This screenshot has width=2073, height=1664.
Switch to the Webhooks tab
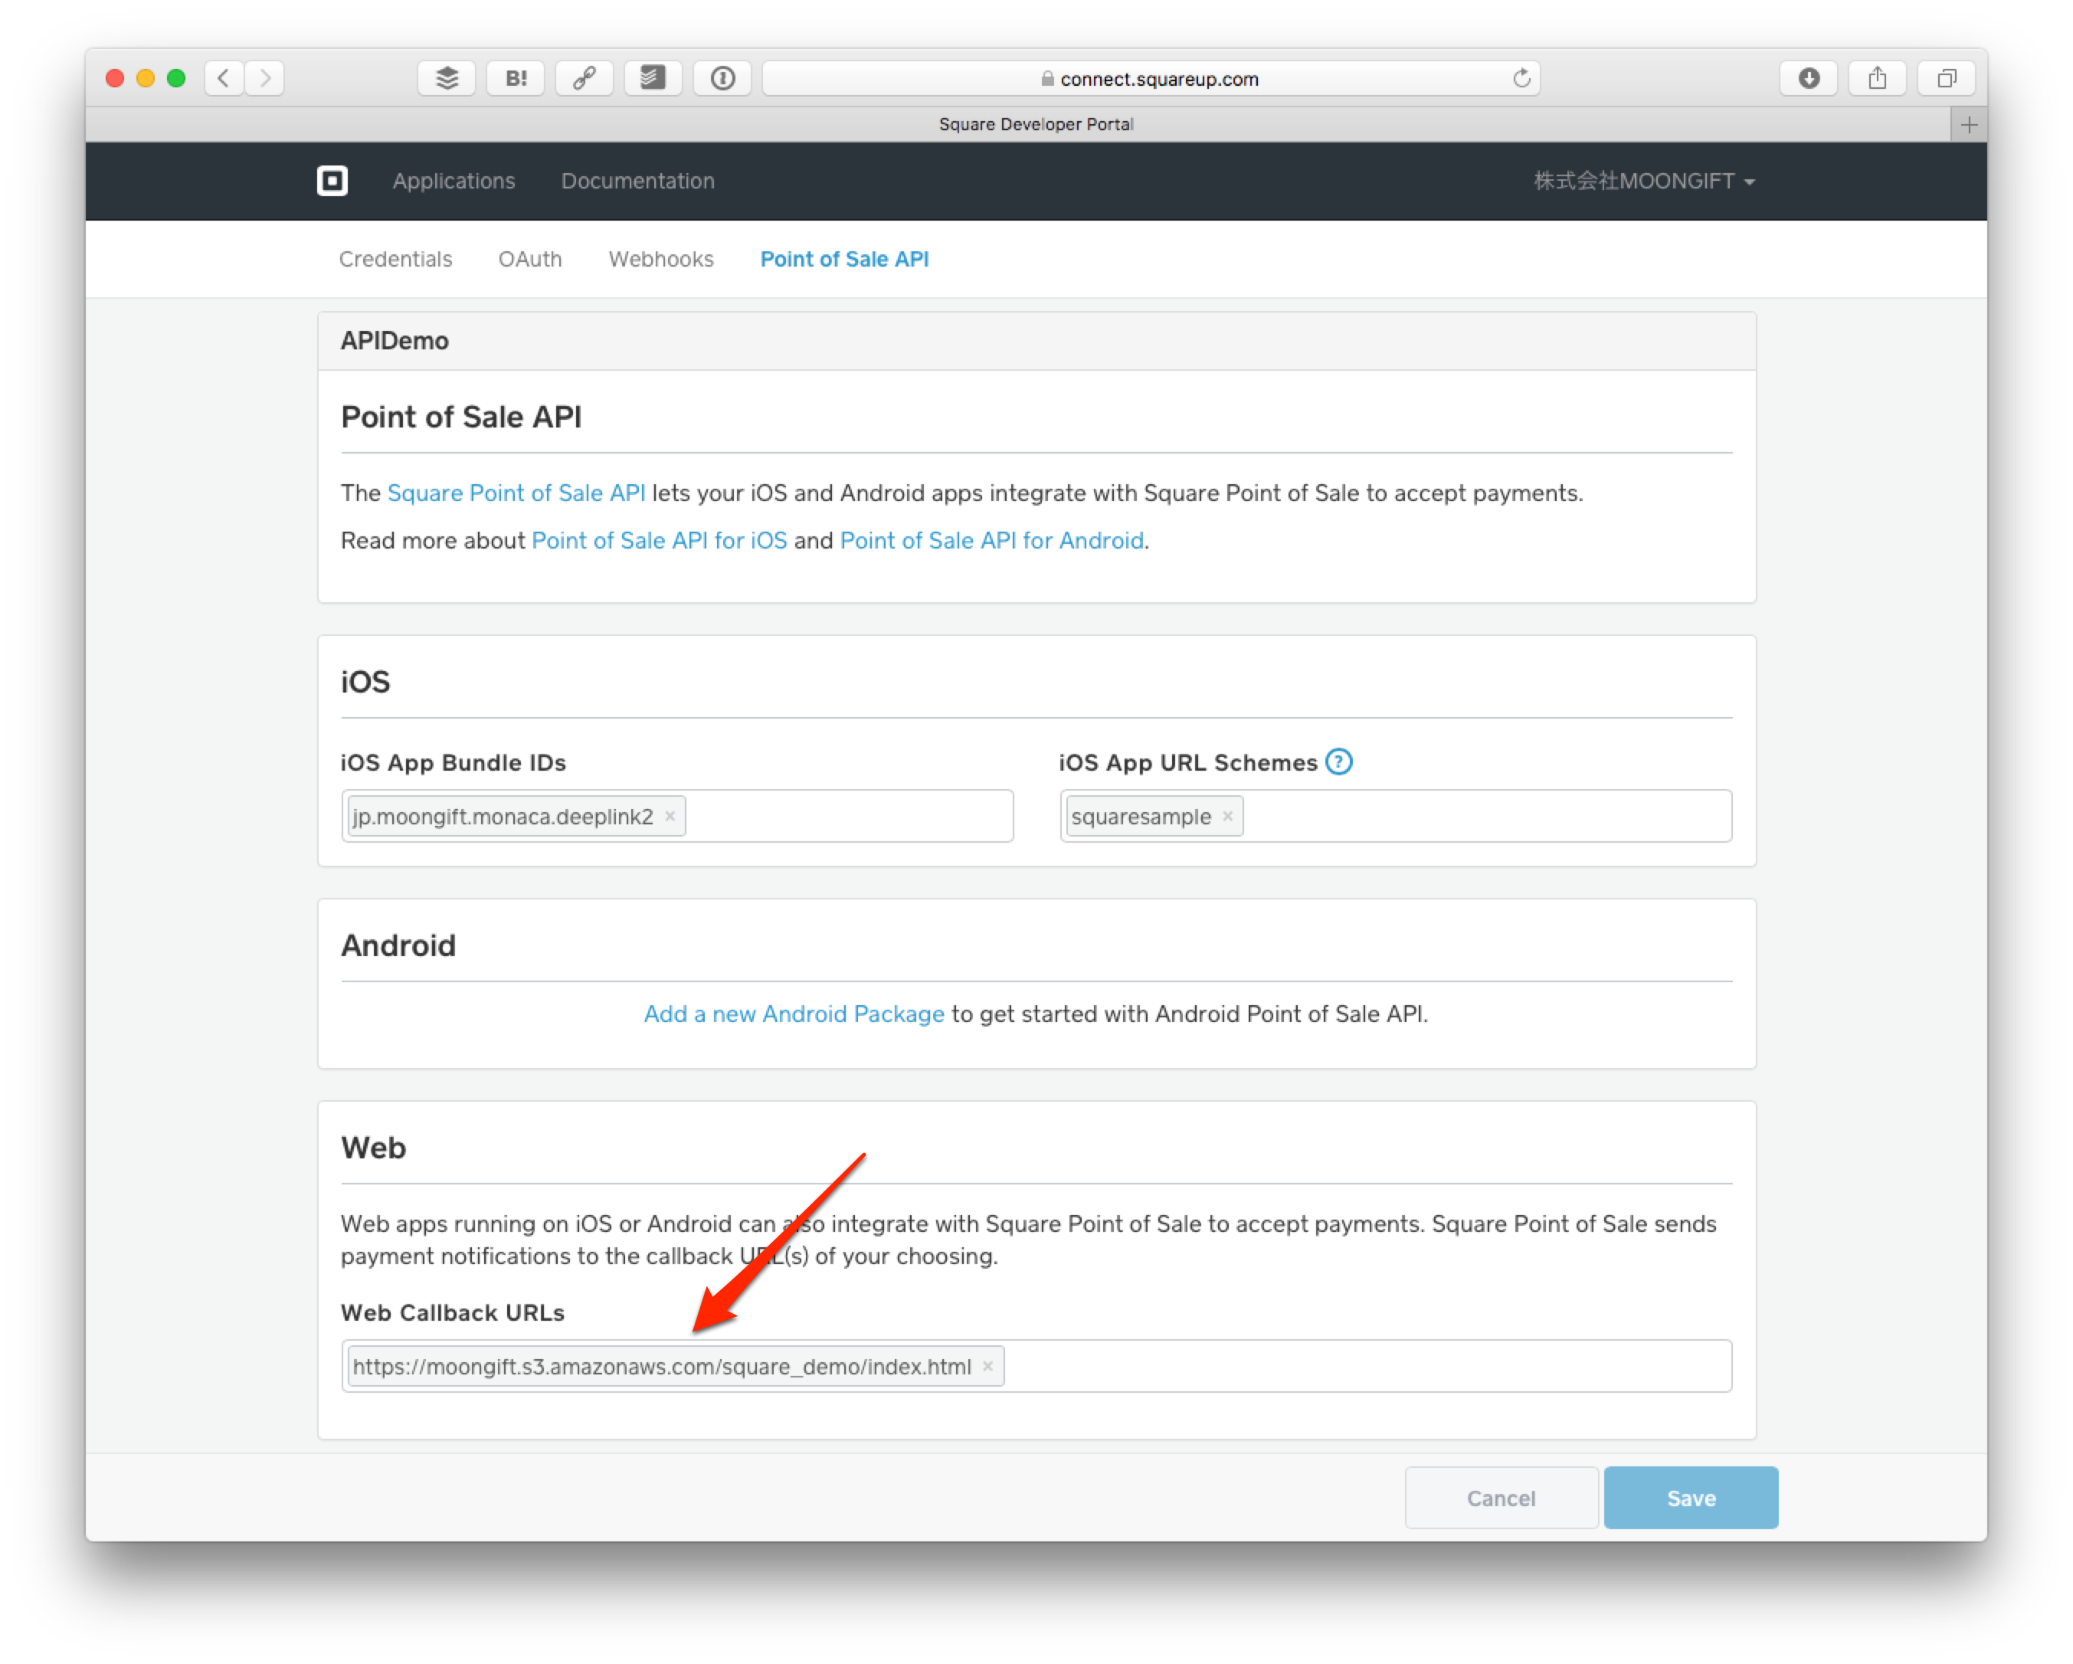click(x=660, y=258)
